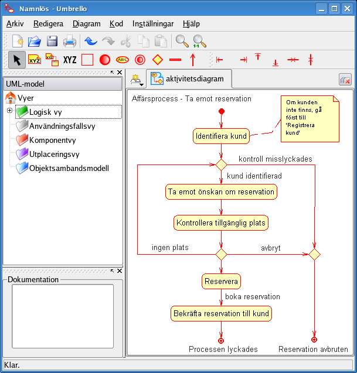Close the current diagram tab button
The image size is (357, 373).
pyautogui.click(x=345, y=80)
